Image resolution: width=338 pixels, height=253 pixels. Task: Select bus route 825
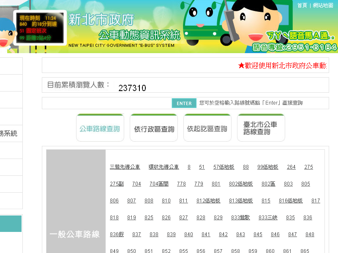pos(149,218)
